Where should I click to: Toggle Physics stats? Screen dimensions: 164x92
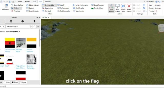tap(151, 11)
